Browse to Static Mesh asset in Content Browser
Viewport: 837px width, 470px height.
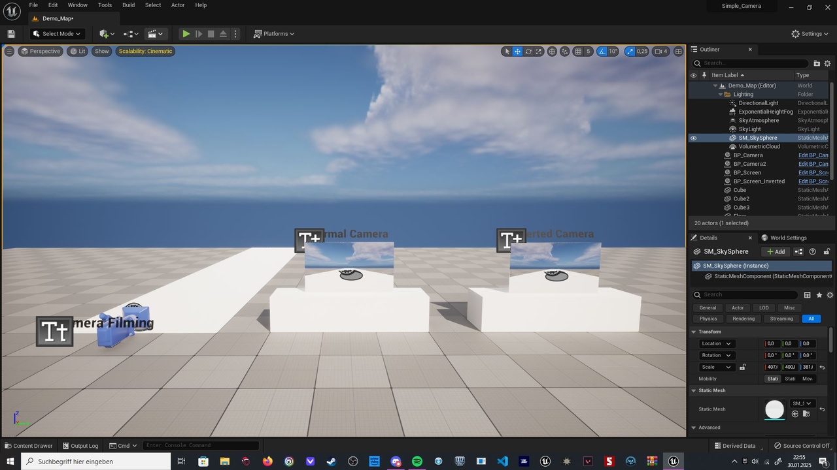(806, 414)
